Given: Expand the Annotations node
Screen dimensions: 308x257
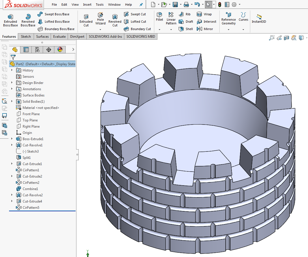Looking at the screenshot, I should pyautogui.click(x=12, y=89).
